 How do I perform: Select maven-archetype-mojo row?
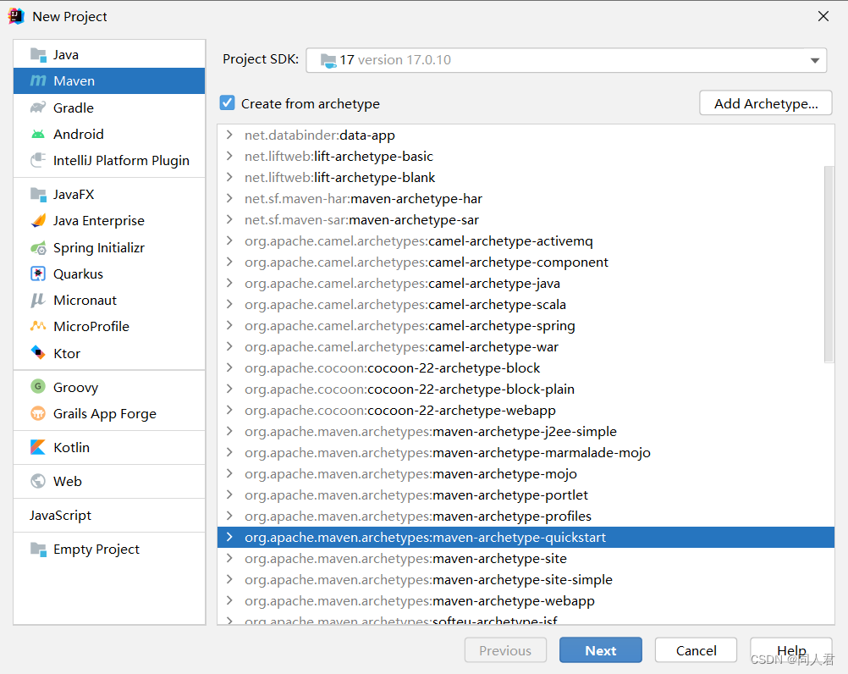click(526, 473)
